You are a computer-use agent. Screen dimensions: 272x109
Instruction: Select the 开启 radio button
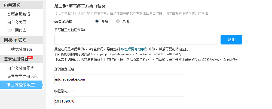(x=97, y=21)
